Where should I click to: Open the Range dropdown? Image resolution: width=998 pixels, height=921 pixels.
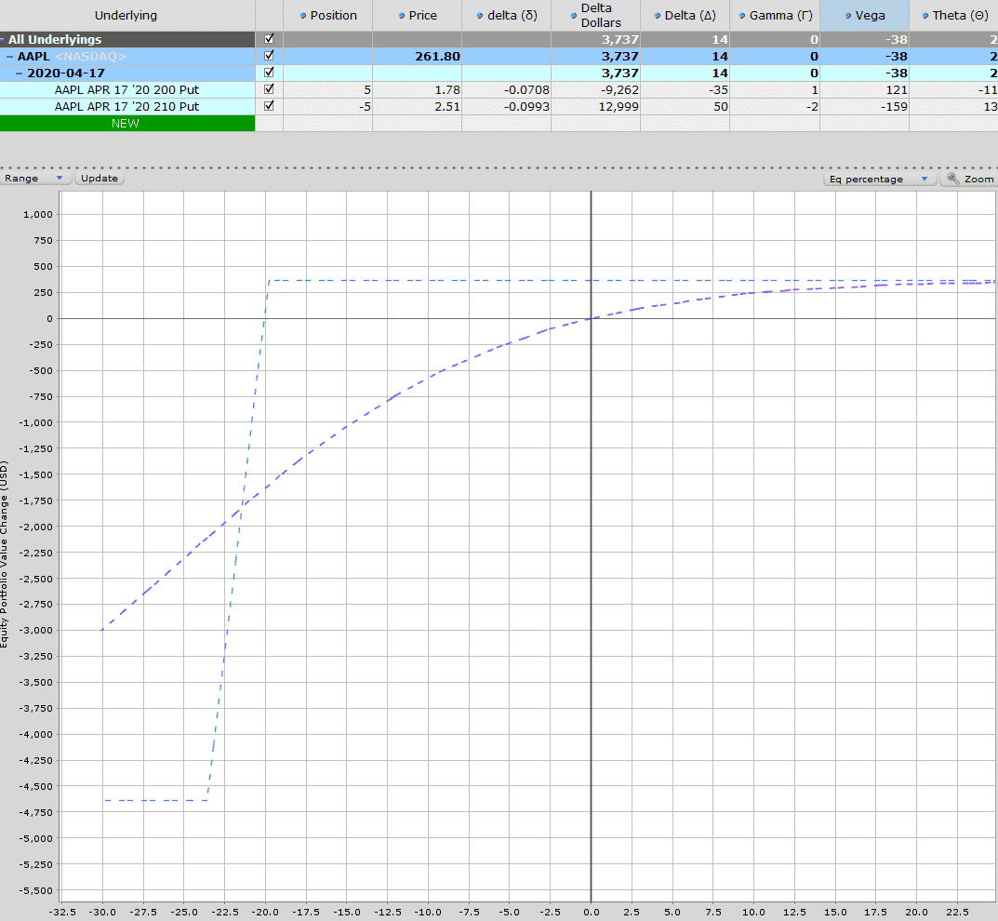pos(35,179)
